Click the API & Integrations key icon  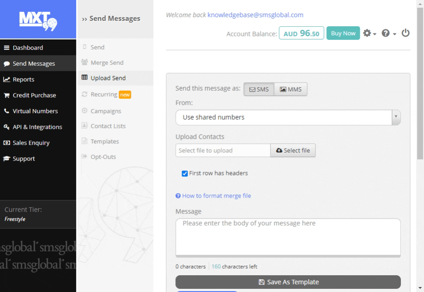point(6,127)
